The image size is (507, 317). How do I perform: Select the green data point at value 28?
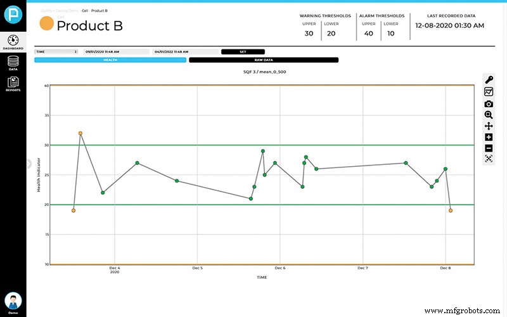coord(306,157)
